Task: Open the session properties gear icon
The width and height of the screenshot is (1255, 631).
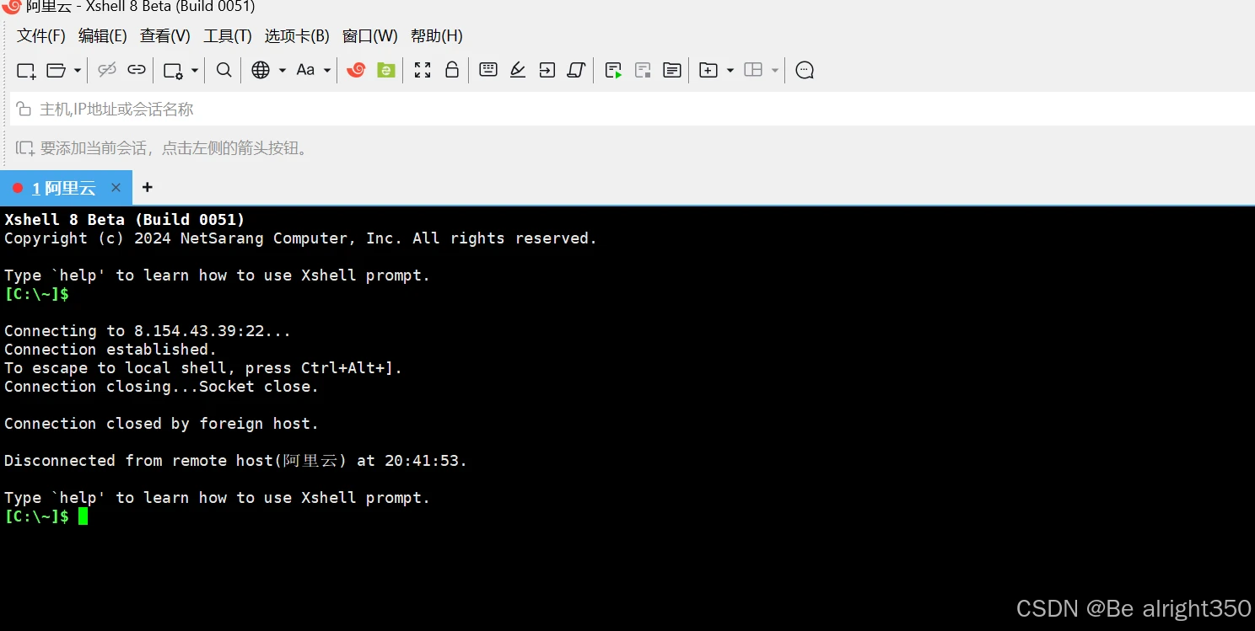Action: pyautogui.click(x=173, y=71)
